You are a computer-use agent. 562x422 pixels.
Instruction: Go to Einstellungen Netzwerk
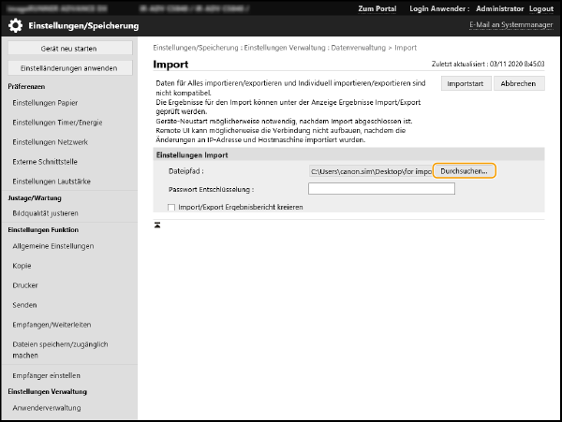tap(50, 141)
